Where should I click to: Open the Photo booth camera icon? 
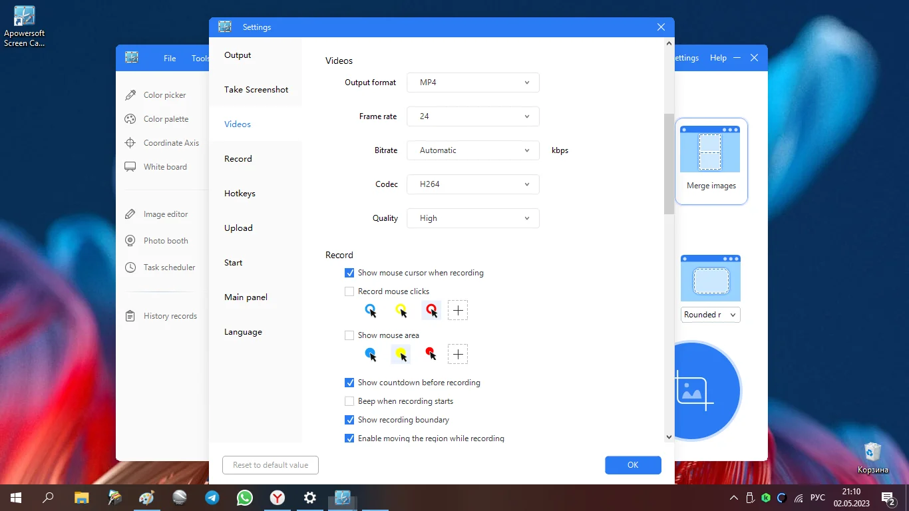[x=130, y=241]
